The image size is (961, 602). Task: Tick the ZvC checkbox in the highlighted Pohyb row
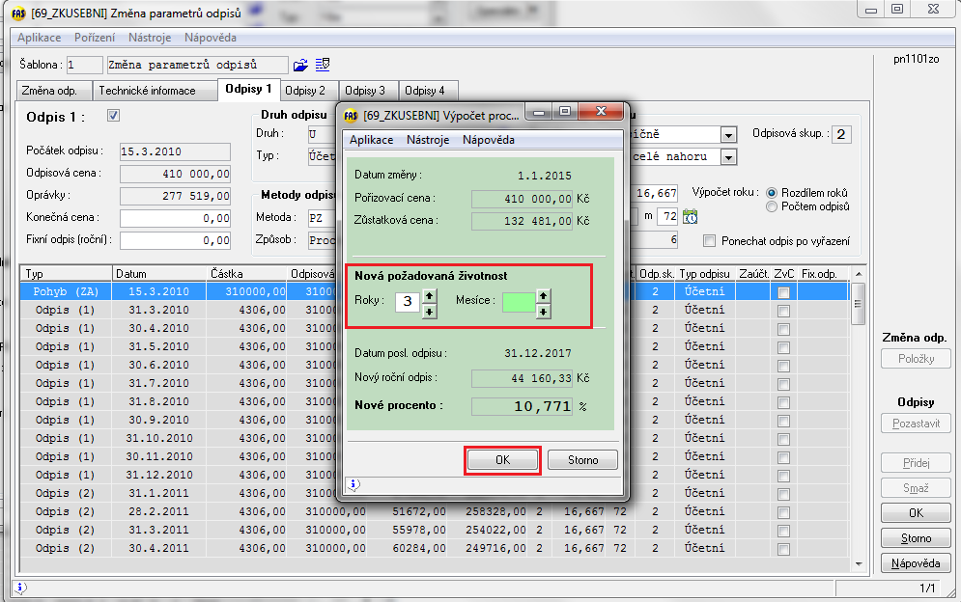[x=784, y=292]
